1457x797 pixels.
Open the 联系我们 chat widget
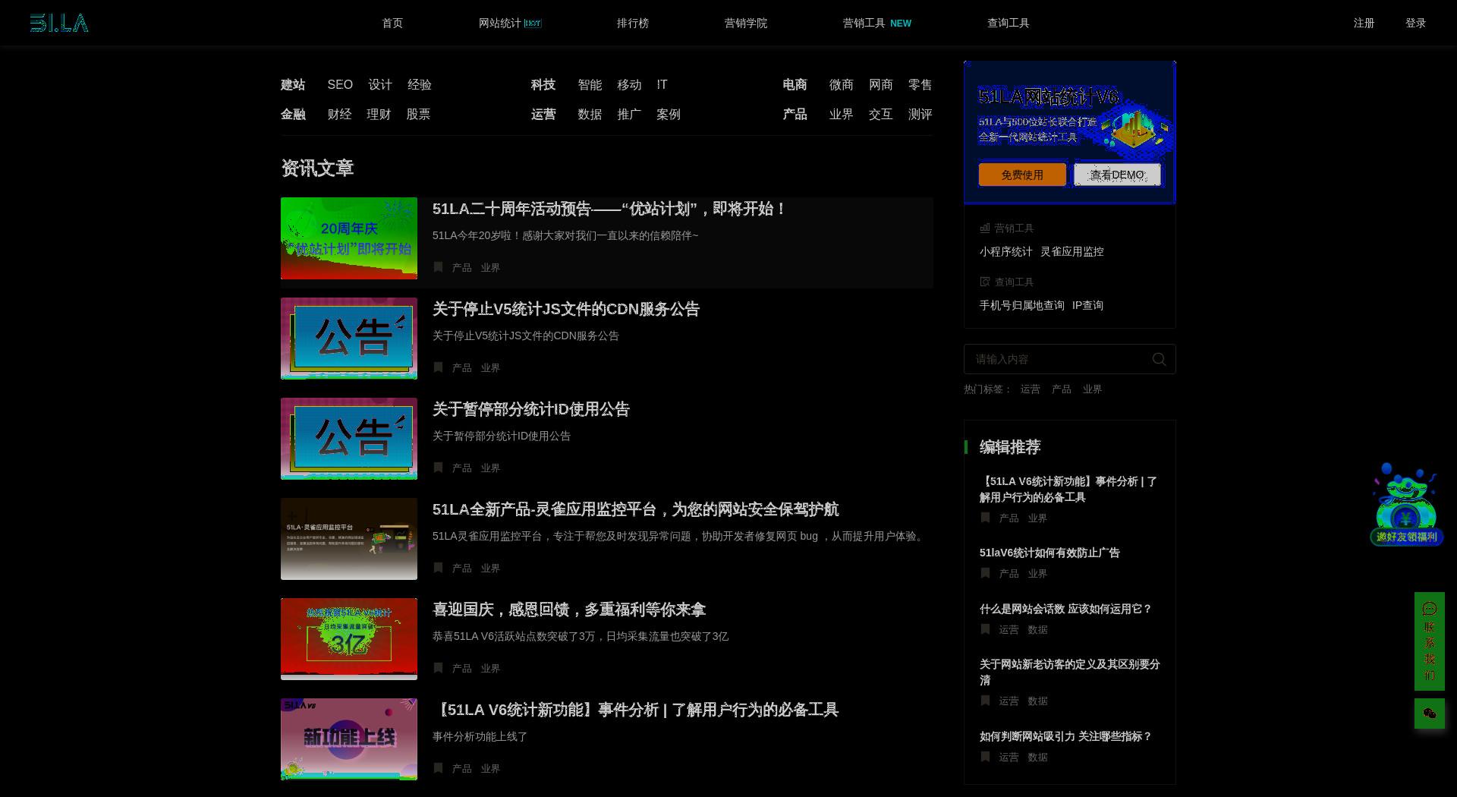[x=1430, y=641]
